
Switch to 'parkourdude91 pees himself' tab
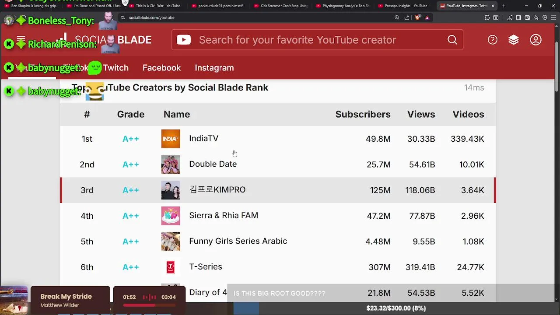click(217, 6)
